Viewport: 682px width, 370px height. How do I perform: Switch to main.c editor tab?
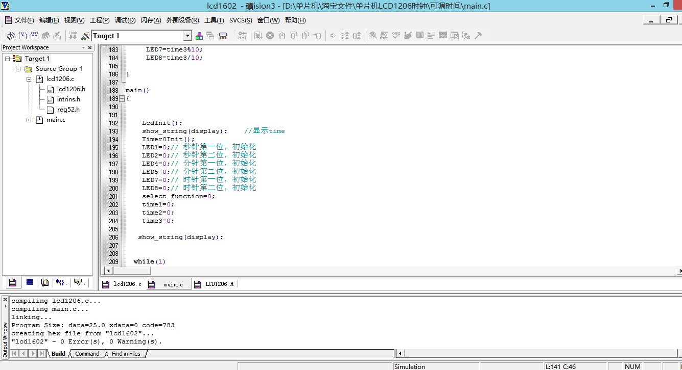point(169,284)
